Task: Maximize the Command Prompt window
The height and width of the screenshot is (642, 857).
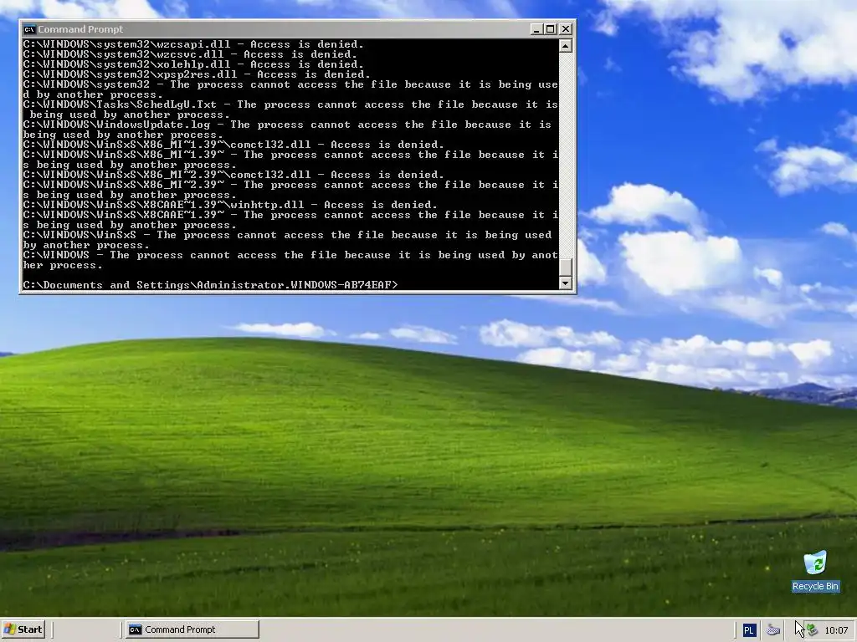Action: [x=551, y=29]
